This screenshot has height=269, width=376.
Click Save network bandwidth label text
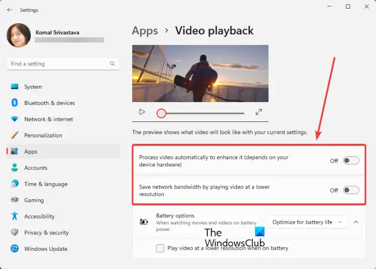pyautogui.click(x=204, y=191)
